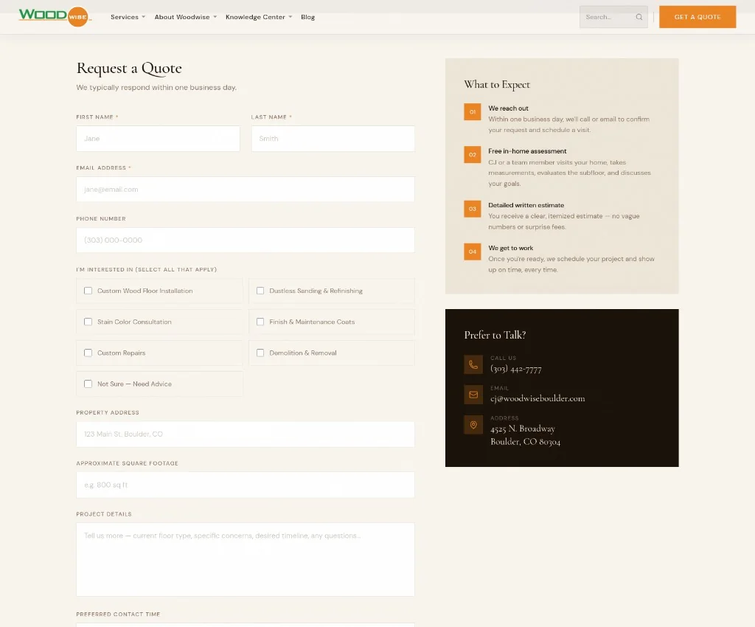Click the orange 01 step badge under What to Expect
Image resolution: width=755 pixels, height=627 pixels.
472,112
